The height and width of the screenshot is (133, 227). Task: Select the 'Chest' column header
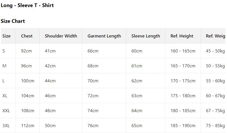click(27, 36)
